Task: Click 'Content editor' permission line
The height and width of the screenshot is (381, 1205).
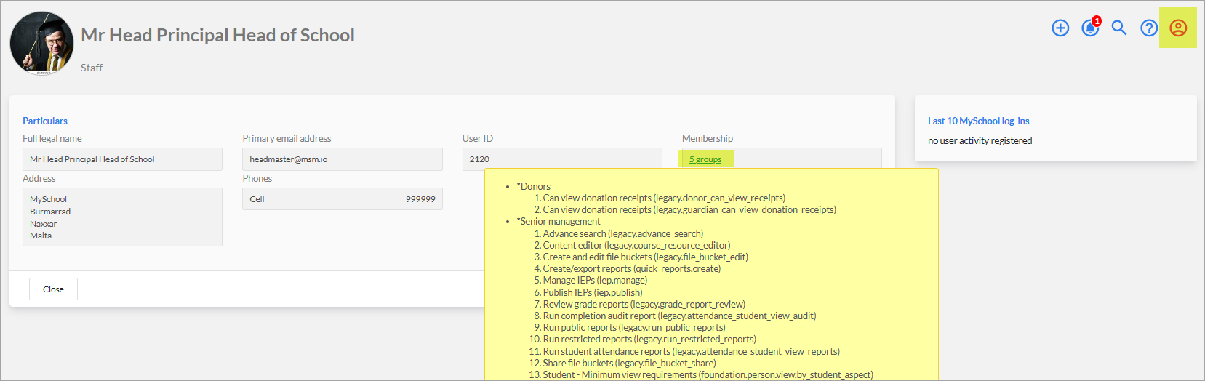Action: [636, 245]
